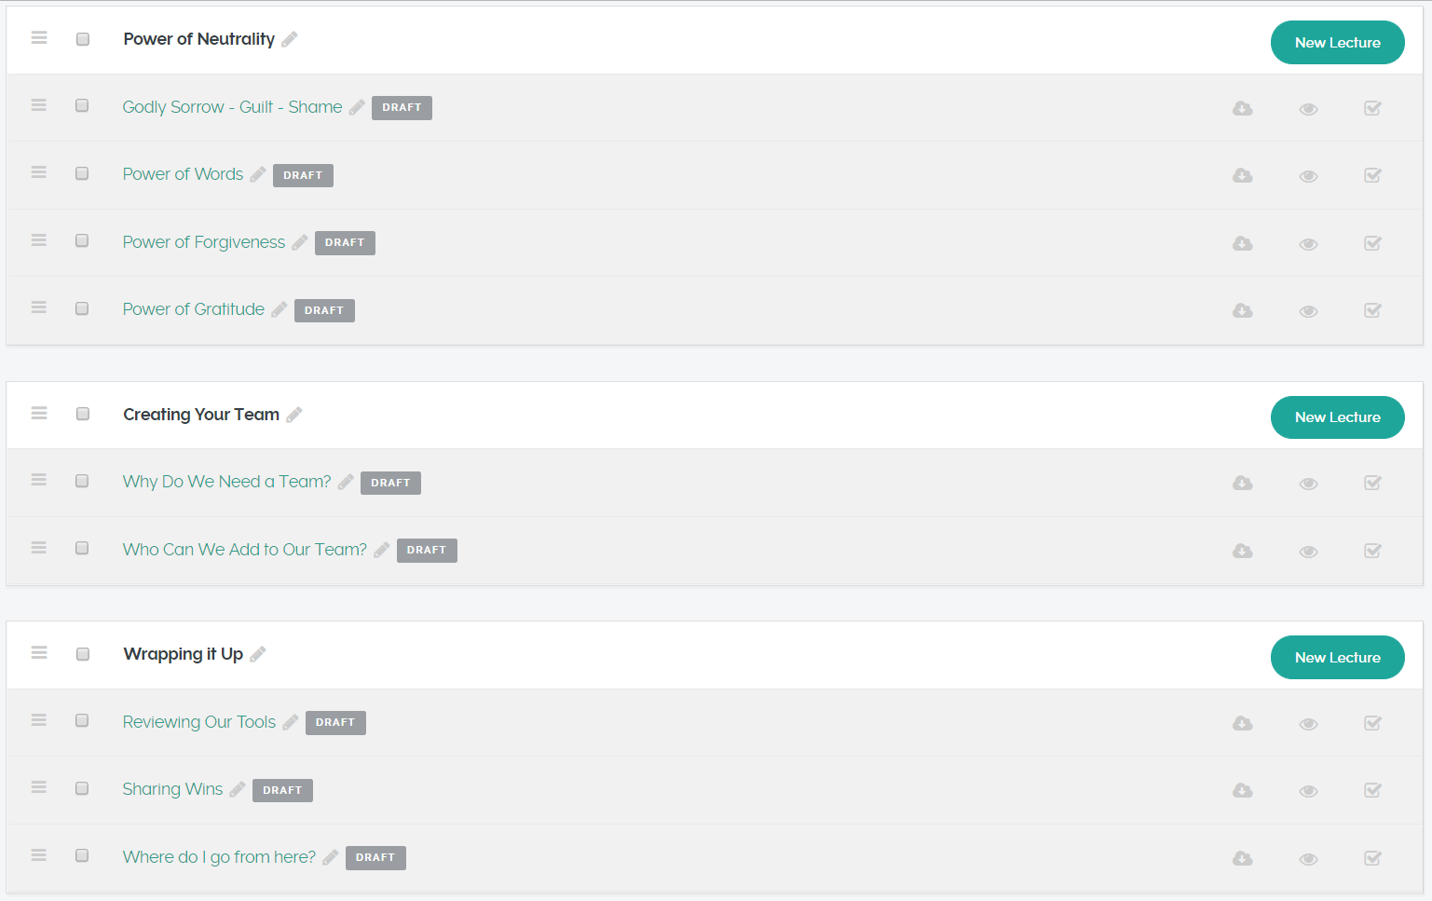Toggle the preview eye icon for Power of Words
The image size is (1432, 901).
pyautogui.click(x=1309, y=176)
